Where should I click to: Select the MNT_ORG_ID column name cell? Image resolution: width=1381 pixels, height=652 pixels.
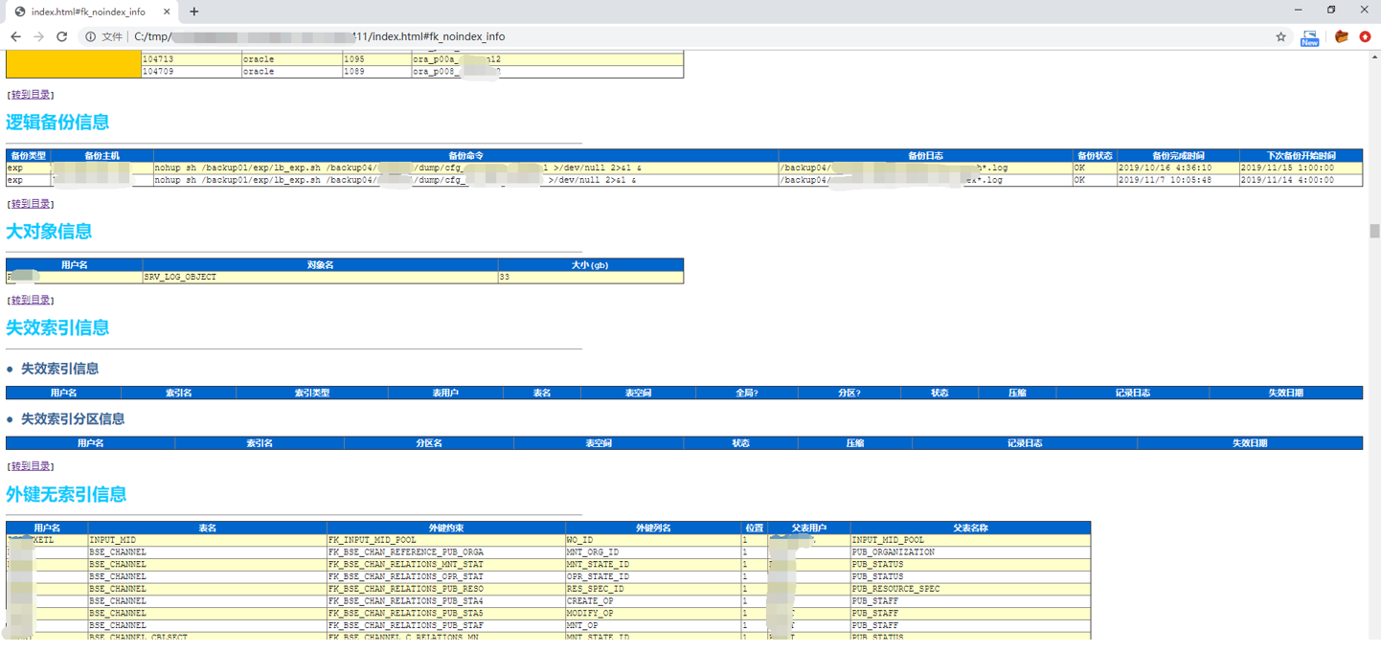653,553
